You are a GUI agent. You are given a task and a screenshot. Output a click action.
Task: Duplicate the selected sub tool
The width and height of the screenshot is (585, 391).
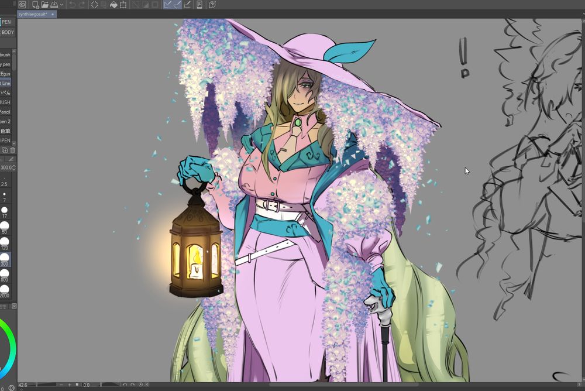pos(5,150)
